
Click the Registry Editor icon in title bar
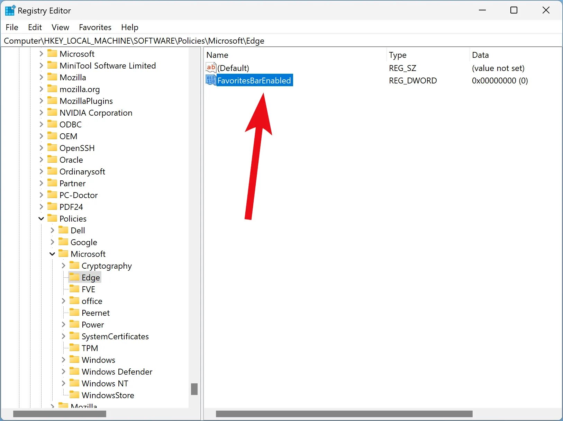coord(10,10)
